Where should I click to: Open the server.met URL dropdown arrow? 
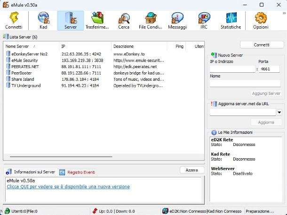coord(279,112)
